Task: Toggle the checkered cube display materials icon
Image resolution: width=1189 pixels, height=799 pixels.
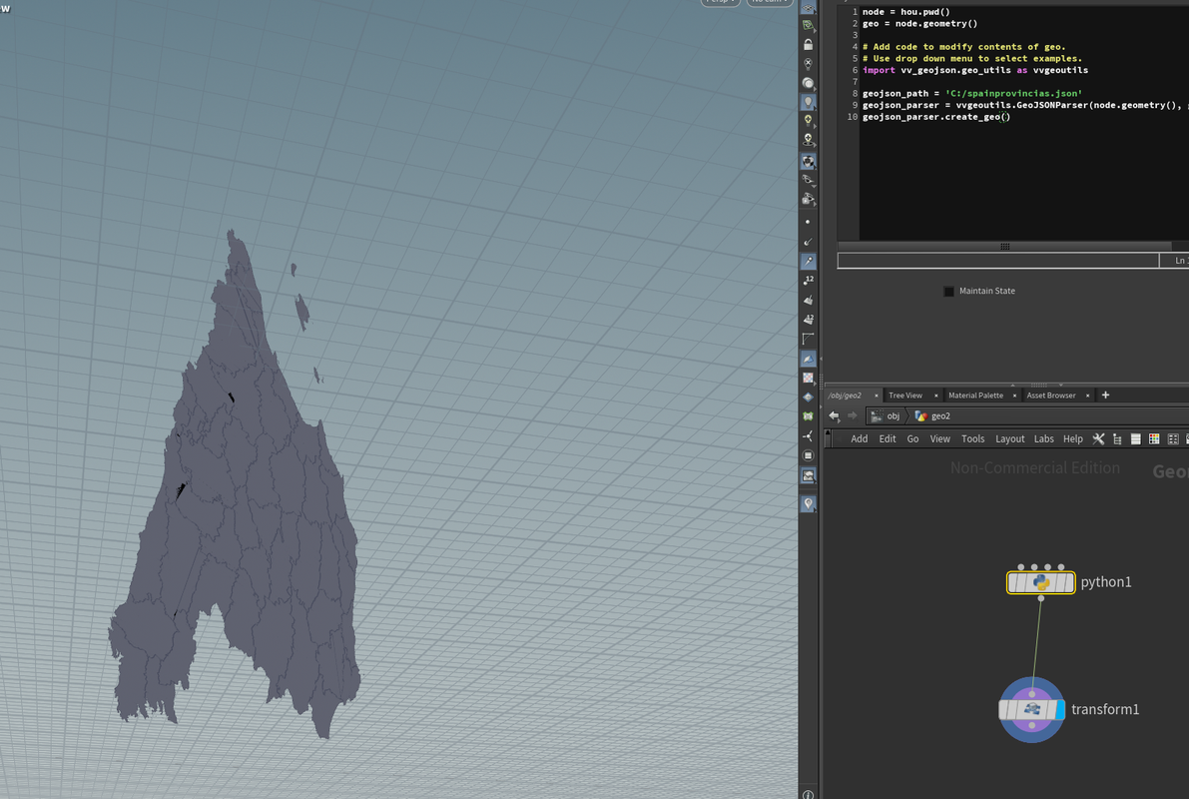Action: (x=809, y=161)
